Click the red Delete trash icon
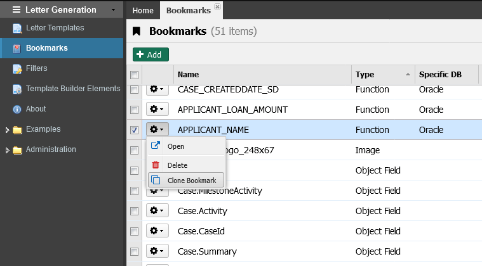This screenshot has height=266, width=482. pos(155,165)
